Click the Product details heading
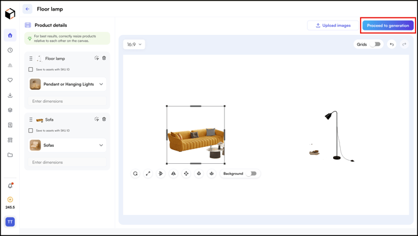 (51, 26)
